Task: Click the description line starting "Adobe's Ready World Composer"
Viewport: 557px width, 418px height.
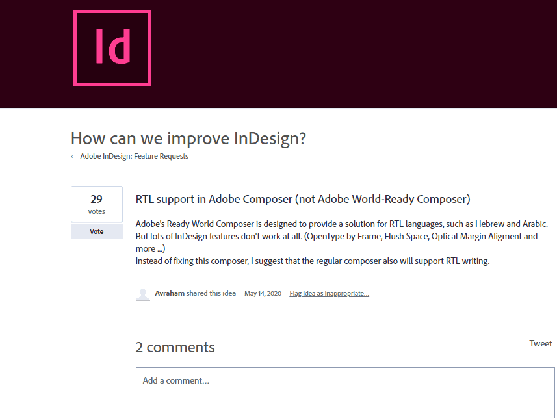Action: (341, 224)
